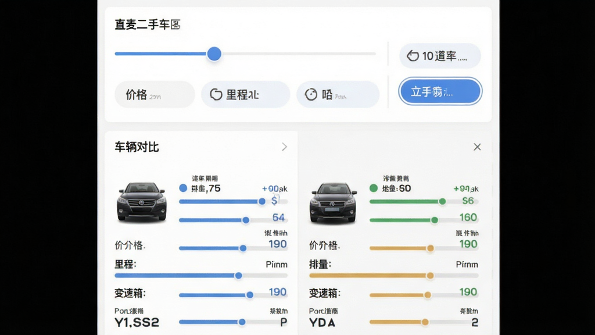Open the right car thumbnail image
The image size is (595, 335).
click(x=333, y=202)
